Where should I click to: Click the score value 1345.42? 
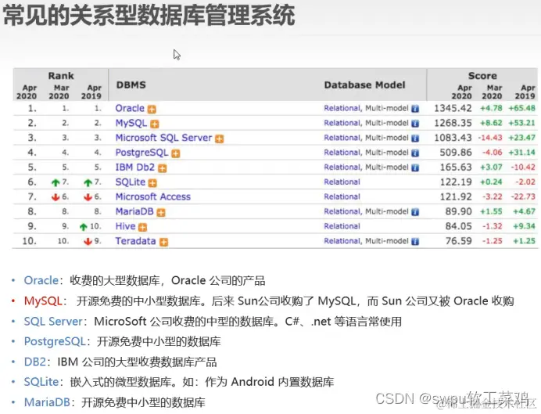coord(453,109)
